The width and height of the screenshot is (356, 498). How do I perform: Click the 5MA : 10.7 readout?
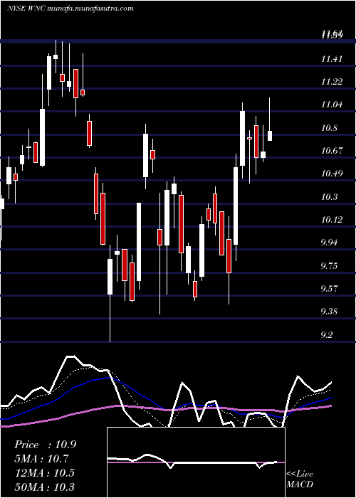[x=41, y=459]
